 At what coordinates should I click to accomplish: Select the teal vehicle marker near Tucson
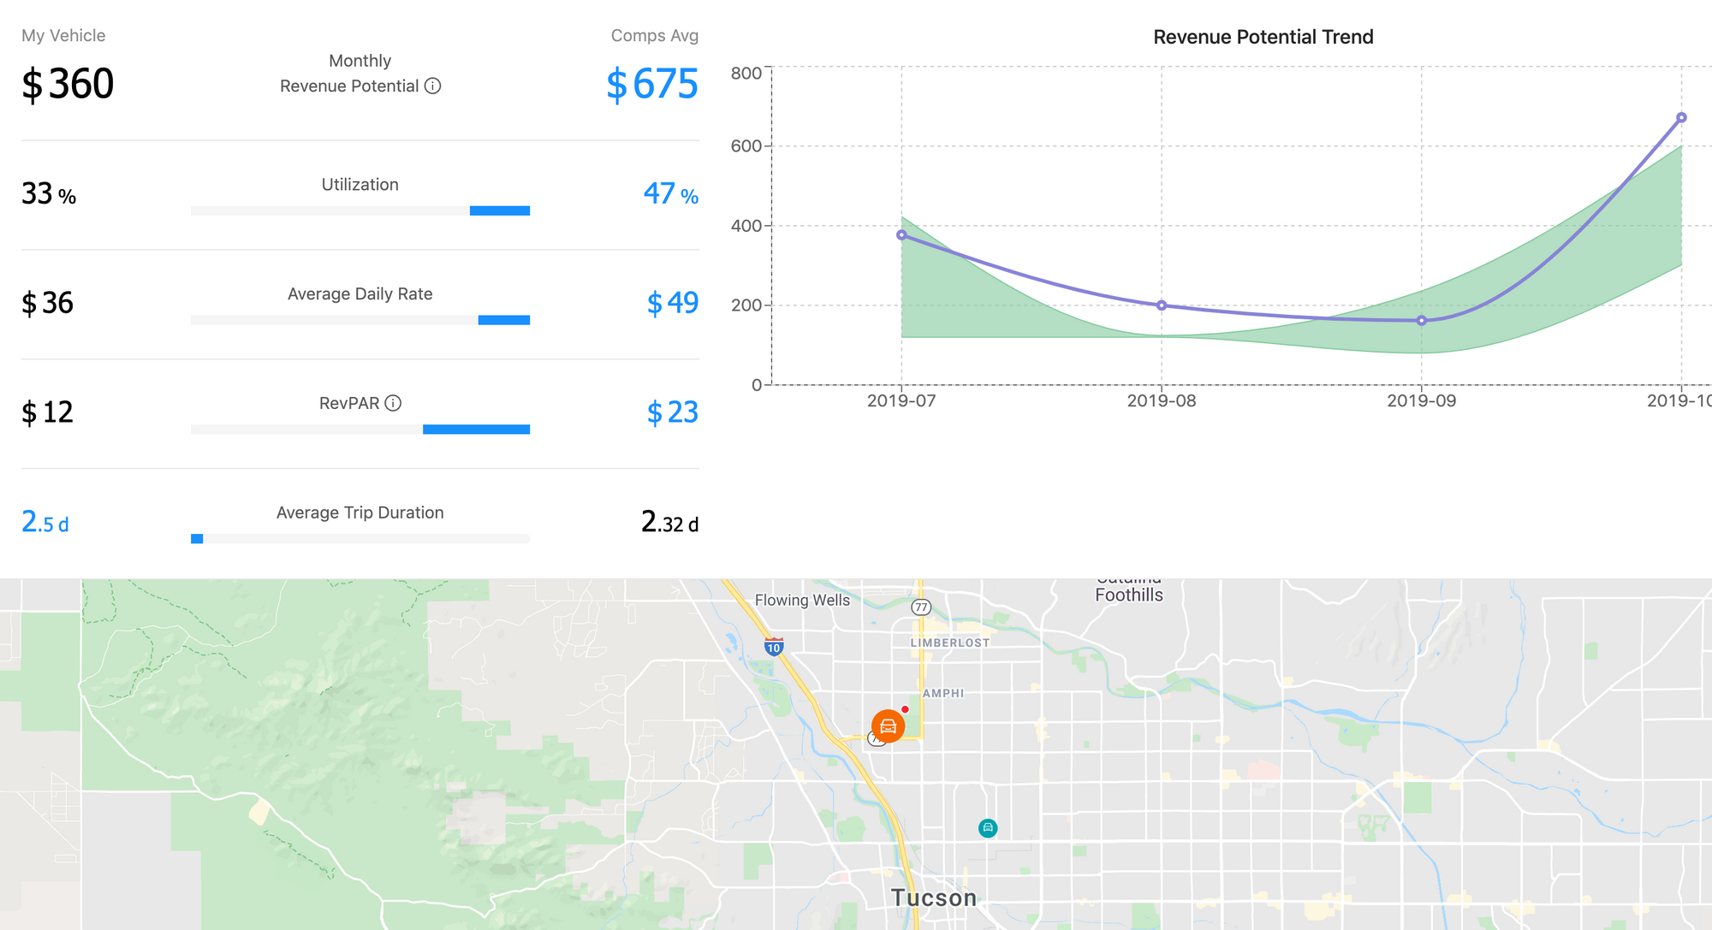[x=987, y=827]
